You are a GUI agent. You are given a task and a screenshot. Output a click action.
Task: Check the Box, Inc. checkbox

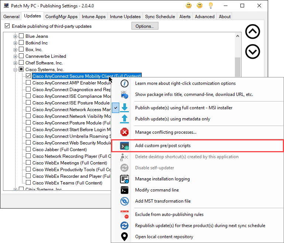click(21, 49)
